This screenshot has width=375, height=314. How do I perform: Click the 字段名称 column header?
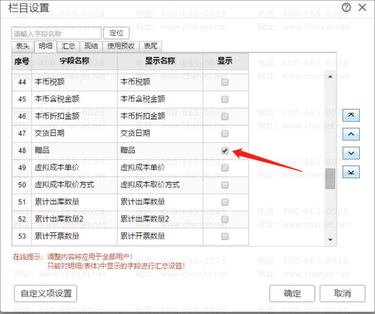tap(74, 61)
